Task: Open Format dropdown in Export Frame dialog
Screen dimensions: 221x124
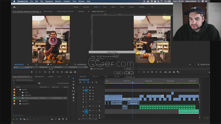Action: pyautogui.click(x=108, y=60)
